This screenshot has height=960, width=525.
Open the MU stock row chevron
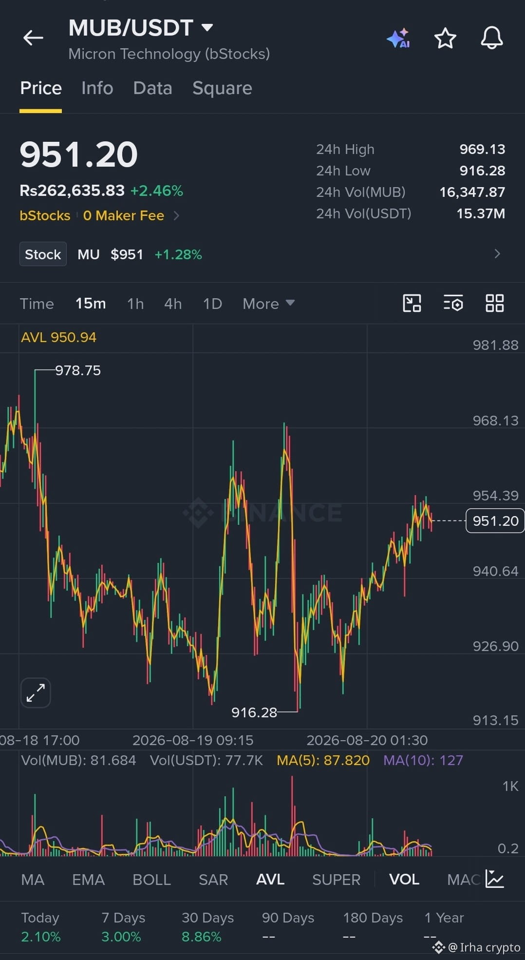point(497,253)
